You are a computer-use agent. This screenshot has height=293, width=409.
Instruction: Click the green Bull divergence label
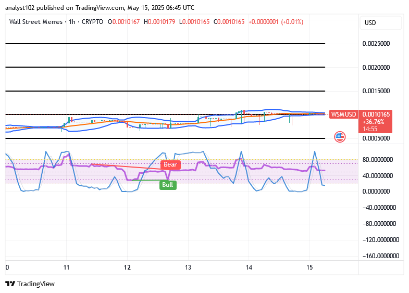[168, 185]
